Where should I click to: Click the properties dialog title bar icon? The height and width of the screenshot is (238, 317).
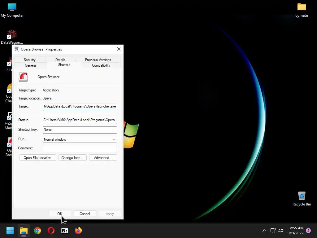click(17, 49)
